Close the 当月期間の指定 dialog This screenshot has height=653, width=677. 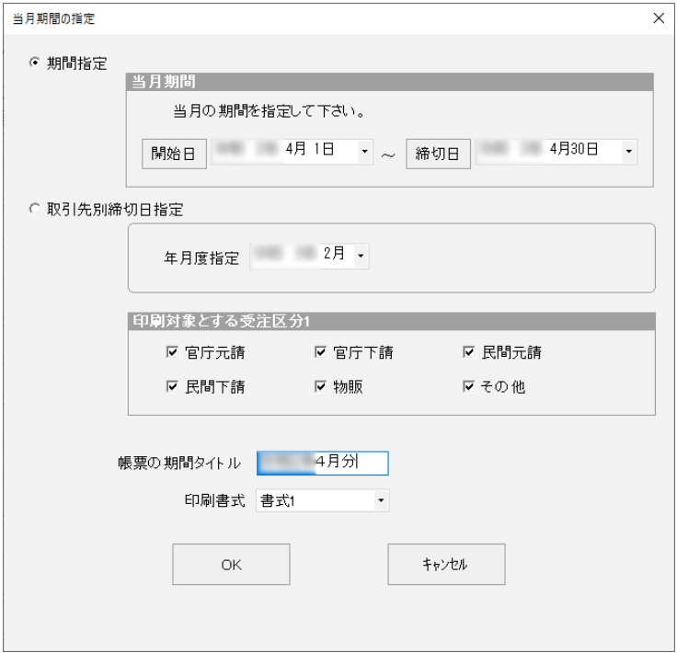click(658, 18)
